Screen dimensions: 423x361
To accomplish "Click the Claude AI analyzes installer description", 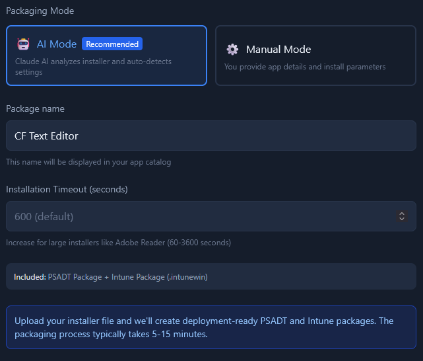I will coord(93,67).
